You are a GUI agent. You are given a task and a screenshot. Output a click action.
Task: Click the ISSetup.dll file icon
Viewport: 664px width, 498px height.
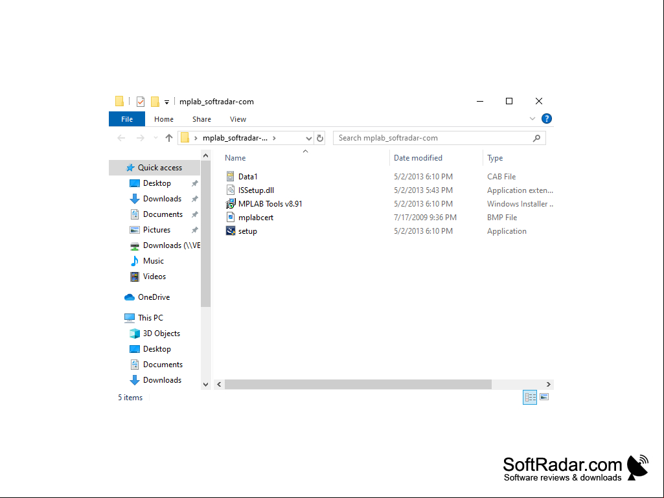click(x=231, y=190)
